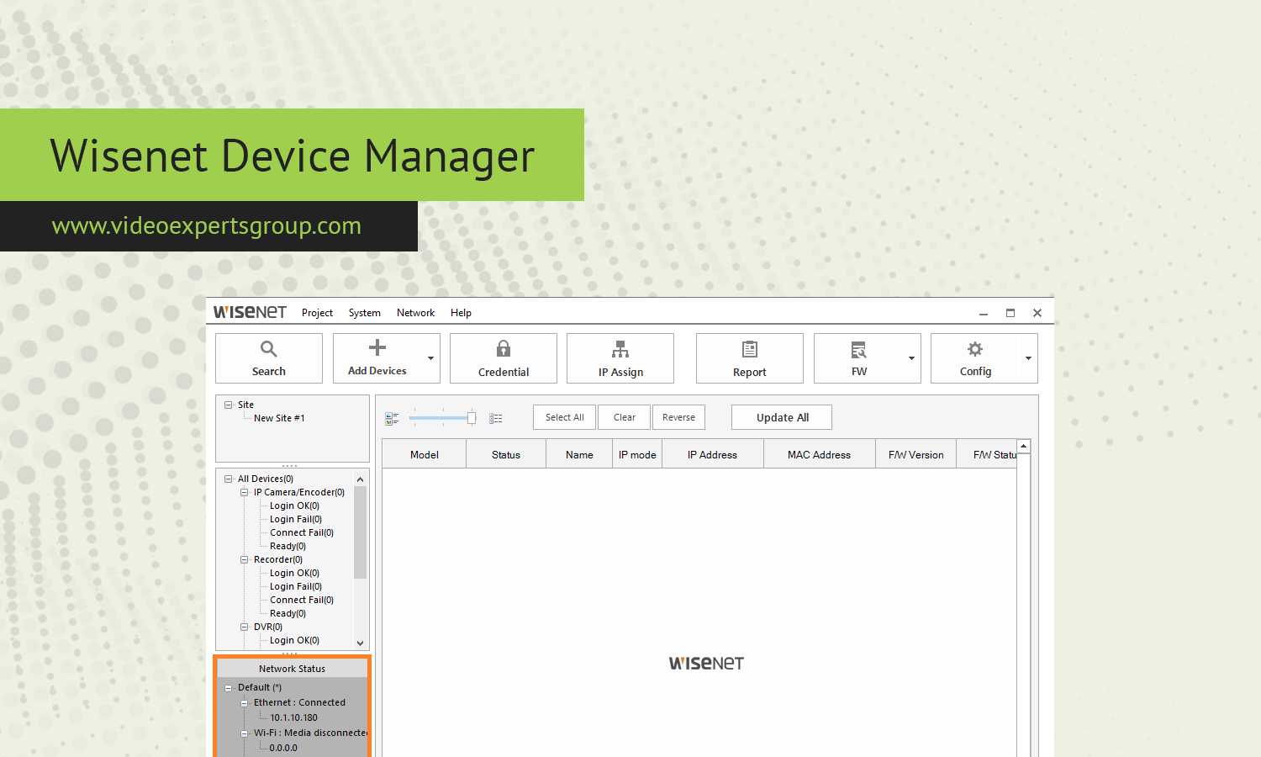
Task: Sort by the F/W Version column header
Action: [915, 454]
